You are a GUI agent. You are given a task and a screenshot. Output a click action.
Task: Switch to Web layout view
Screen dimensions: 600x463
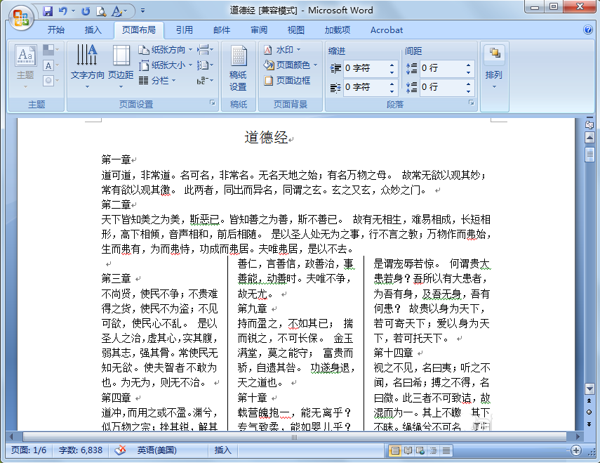coord(421,450)
